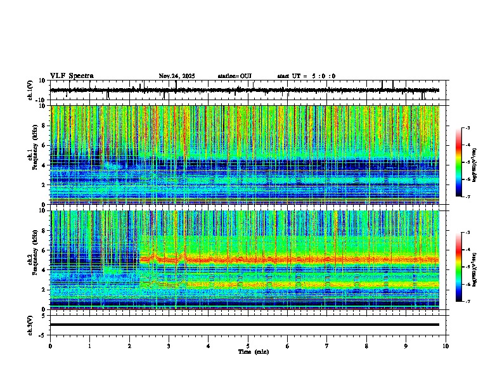
Task: Click the 'ch.1(V)' waveform axis label
Action: point(30,90)
